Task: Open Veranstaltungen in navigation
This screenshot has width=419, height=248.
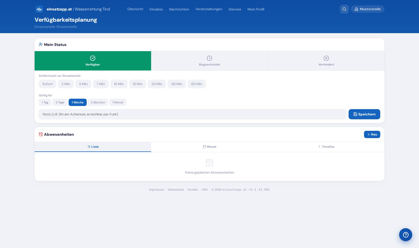Action: tap(209, 9)
